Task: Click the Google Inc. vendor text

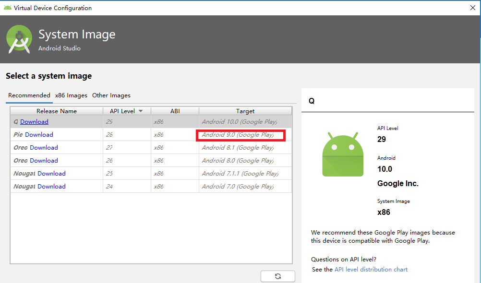Action: (398, 183)
